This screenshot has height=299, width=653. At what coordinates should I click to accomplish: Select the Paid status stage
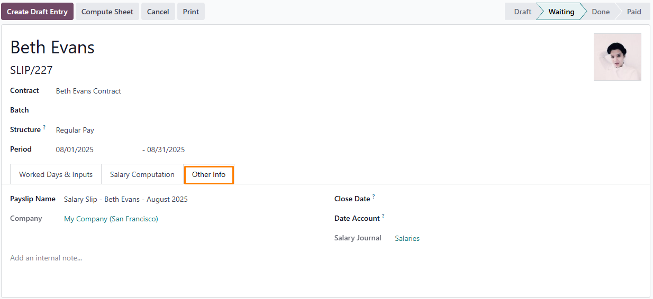(x=633, y=12)
